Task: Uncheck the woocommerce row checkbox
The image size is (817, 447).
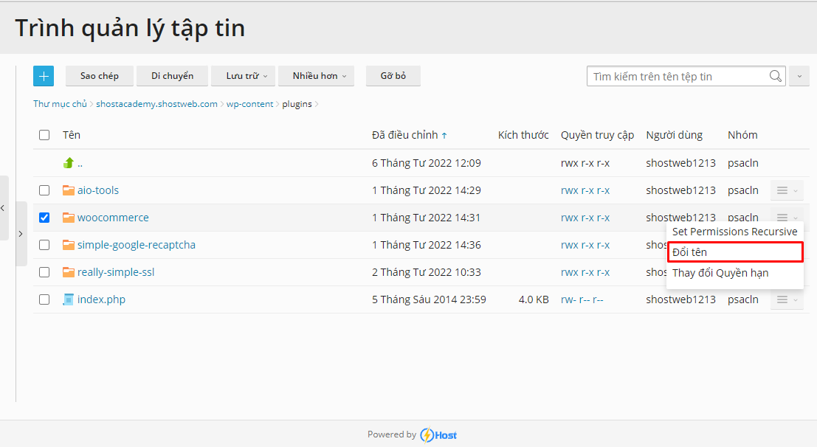Action: (44, 217)
